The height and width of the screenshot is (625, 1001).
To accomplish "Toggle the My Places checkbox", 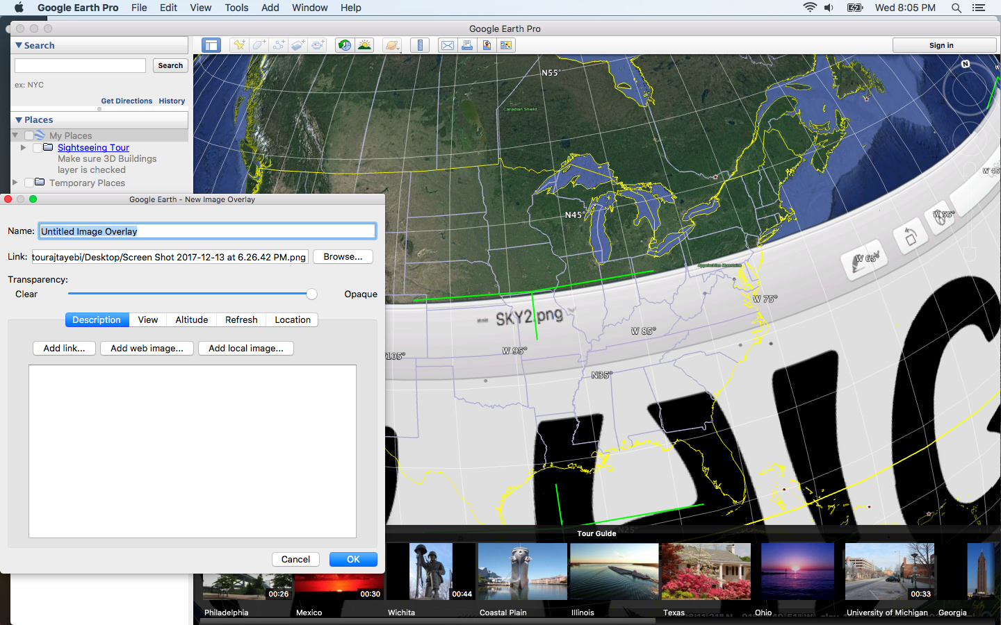I will 29,135.
